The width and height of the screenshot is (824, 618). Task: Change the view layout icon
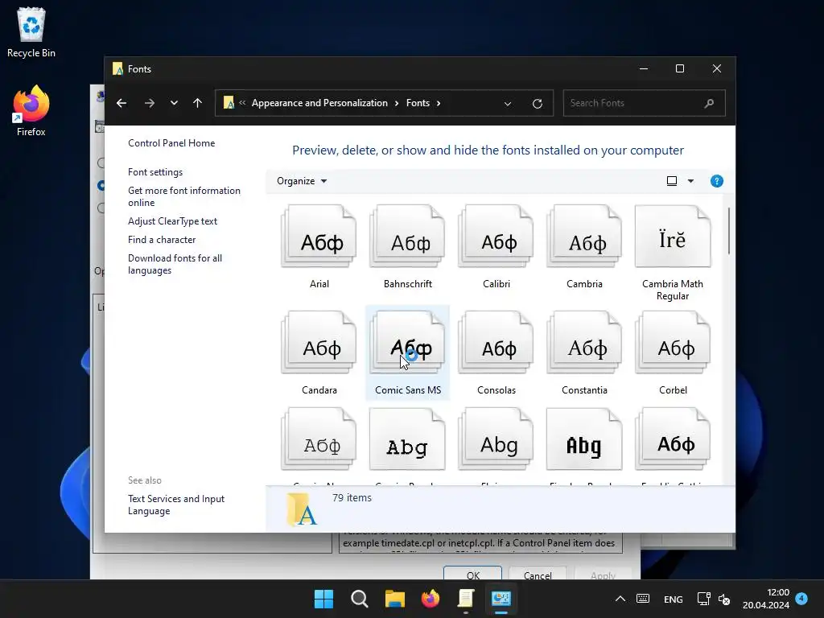672,181
